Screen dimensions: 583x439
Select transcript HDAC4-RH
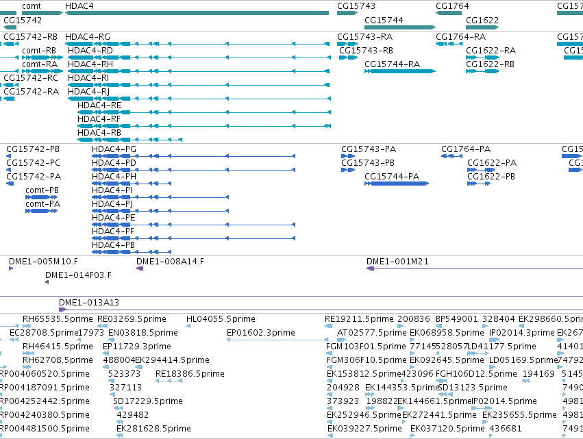click(x=90, y=64)
